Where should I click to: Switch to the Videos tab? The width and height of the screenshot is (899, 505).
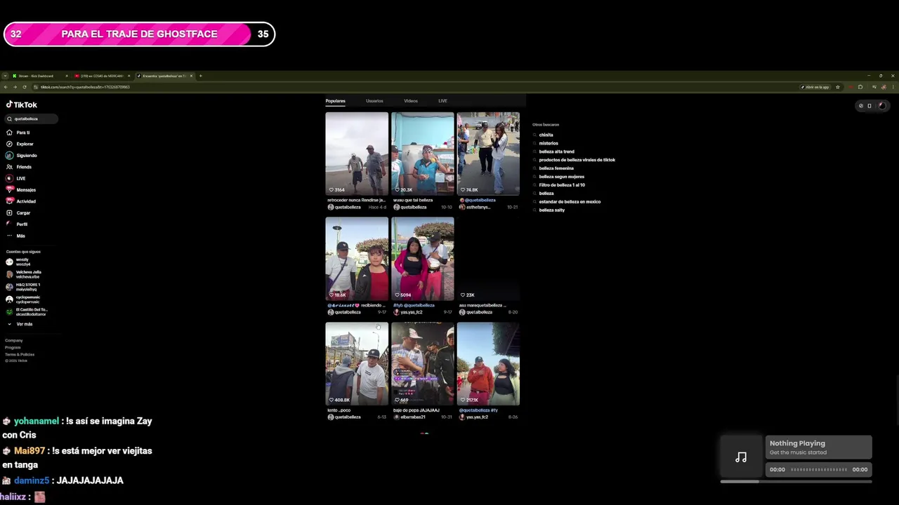point(411,101)
